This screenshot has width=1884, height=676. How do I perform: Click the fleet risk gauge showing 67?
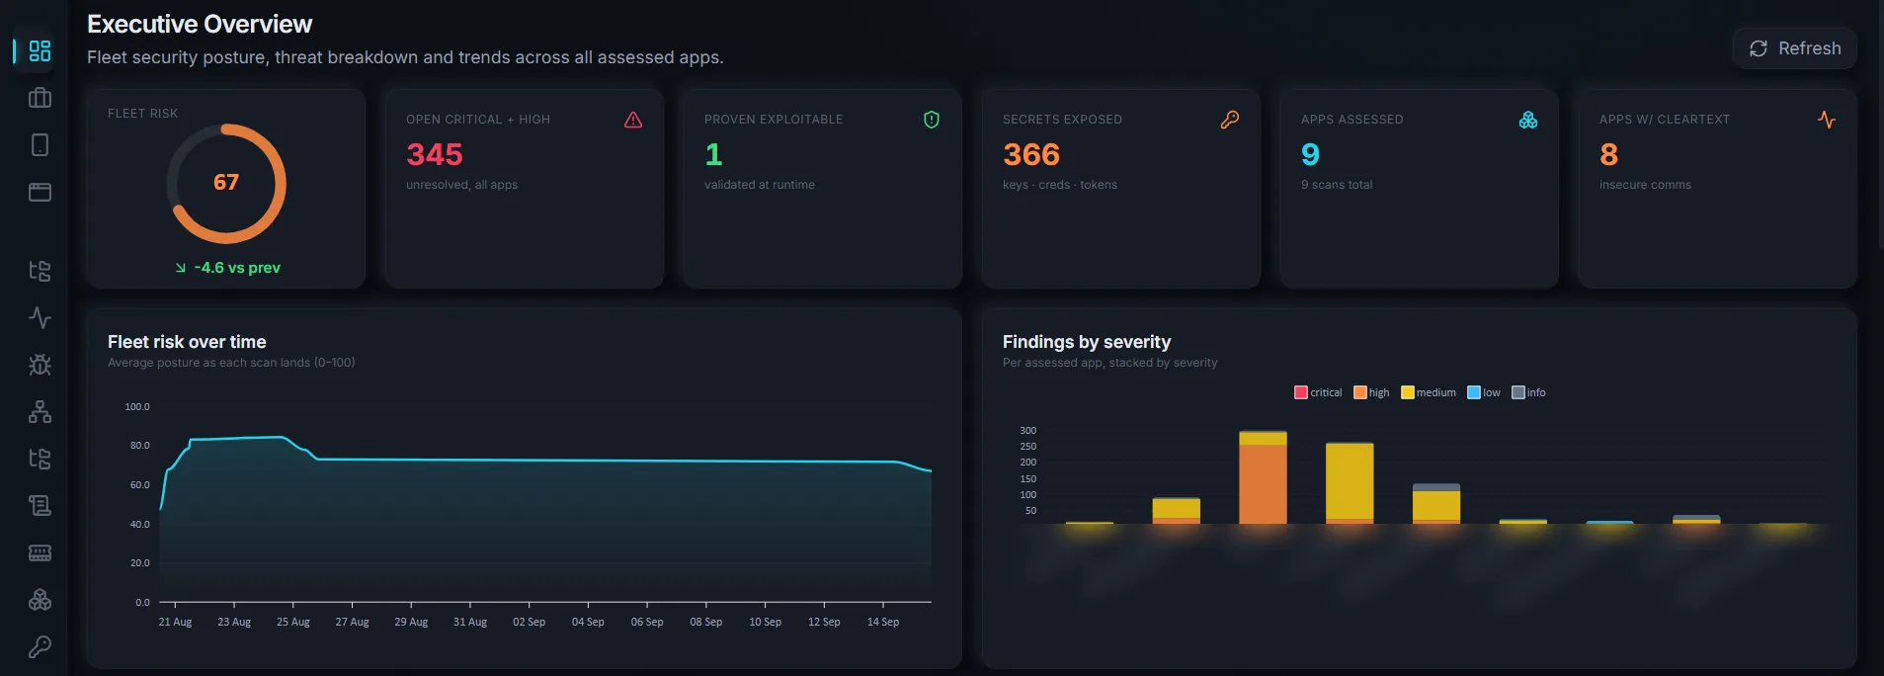click(x=226, y=183)
